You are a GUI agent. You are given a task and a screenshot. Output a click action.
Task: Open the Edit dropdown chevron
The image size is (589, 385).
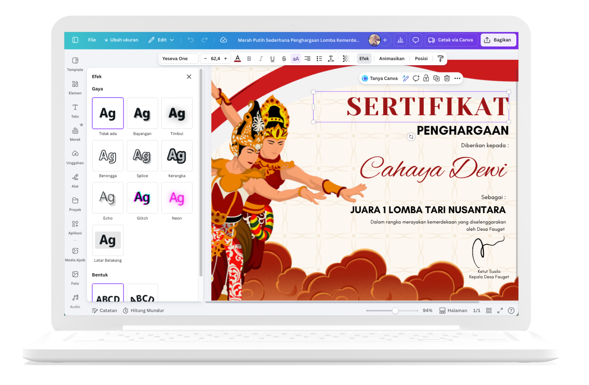tap(172, 40)
